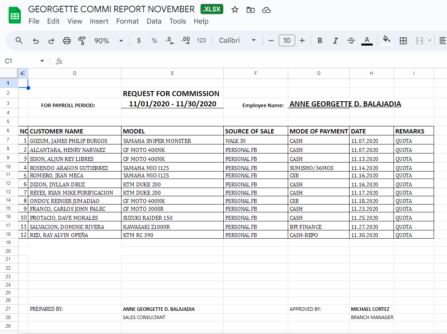The height and width of the screenshot is (334, 447).
Task: Select the ANNE GEORGETTE D. BALAJADIA employee name cell
Action: click(345, 104)
